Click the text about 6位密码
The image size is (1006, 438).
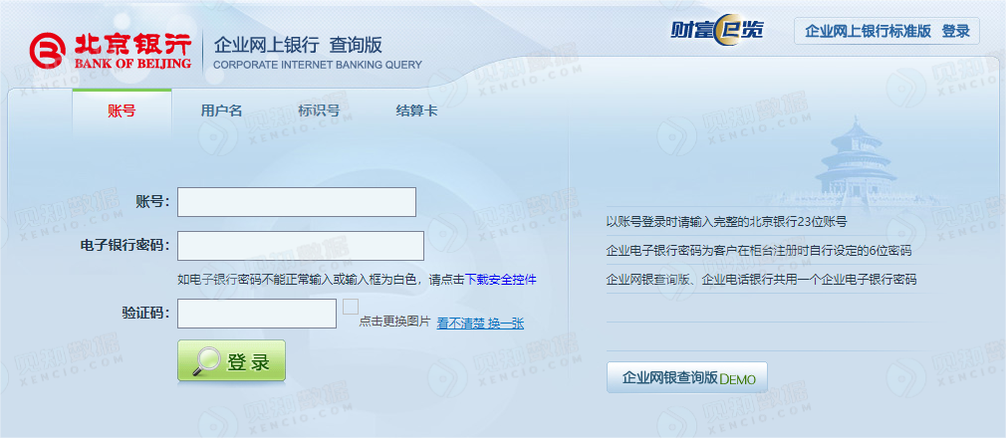[759, 251]
